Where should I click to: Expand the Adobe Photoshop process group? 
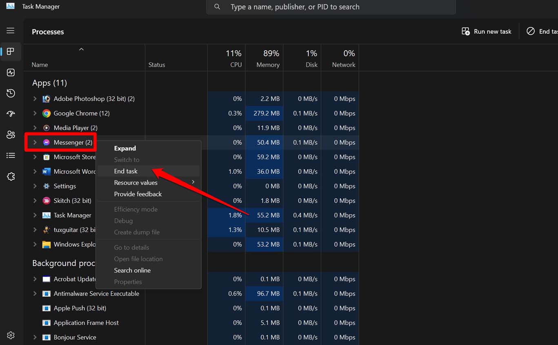pos(35,99)
